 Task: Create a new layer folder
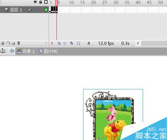[13, 43]
